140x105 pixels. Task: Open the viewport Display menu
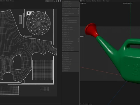click(x=94, y=1)
